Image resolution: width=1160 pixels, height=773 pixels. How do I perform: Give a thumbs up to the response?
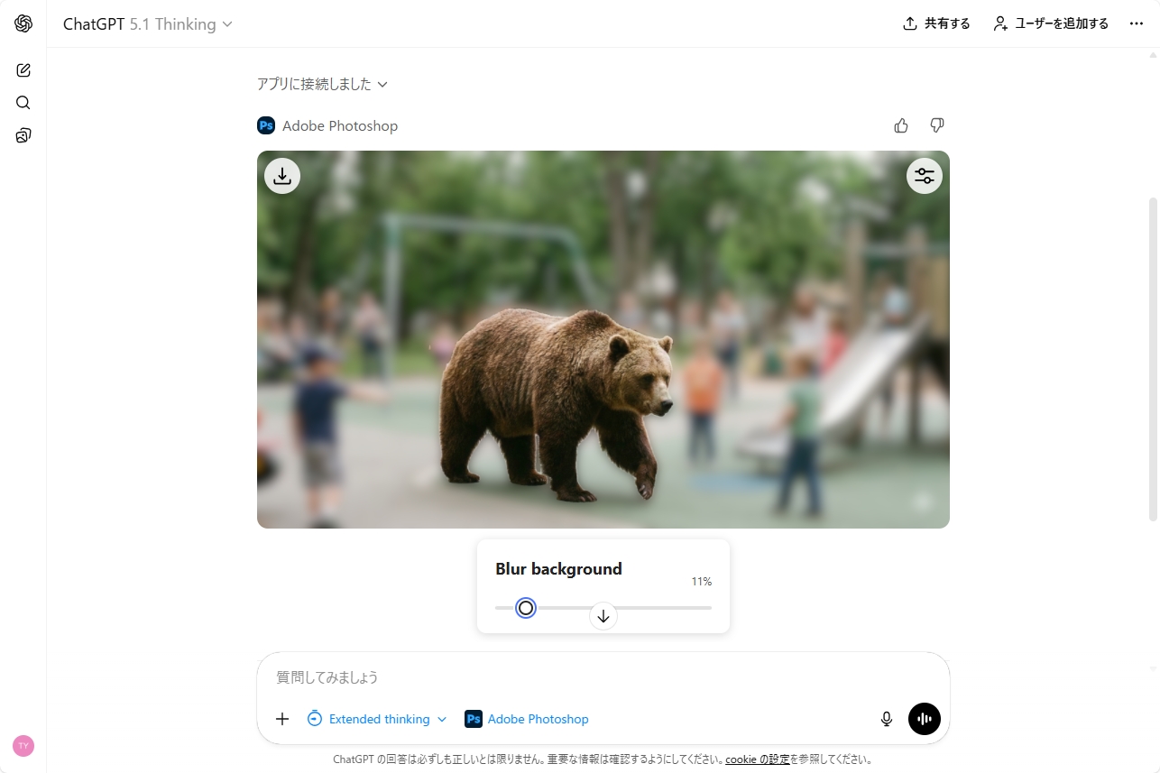[901, 125]
